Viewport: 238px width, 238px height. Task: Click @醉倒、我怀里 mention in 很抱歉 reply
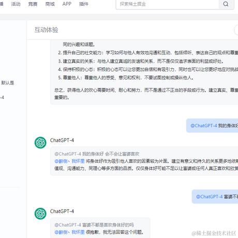click(69, 232)
